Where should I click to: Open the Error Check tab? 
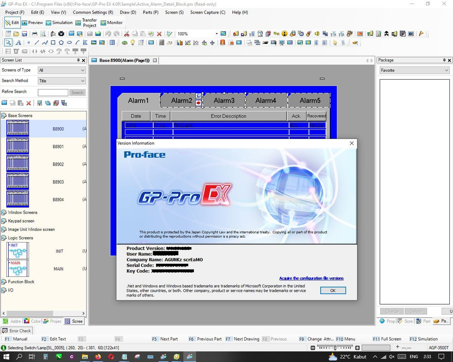tap(17, 331)
